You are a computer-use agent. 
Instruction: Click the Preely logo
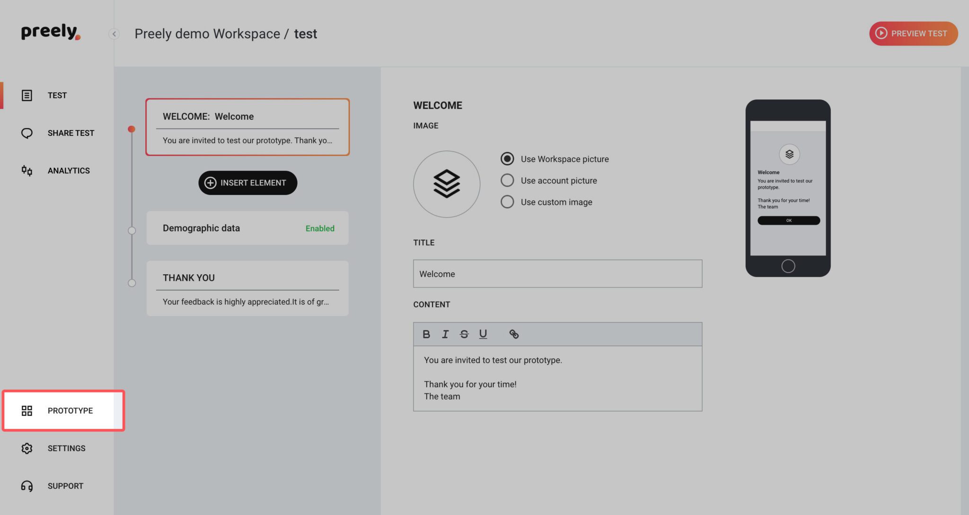50,32
